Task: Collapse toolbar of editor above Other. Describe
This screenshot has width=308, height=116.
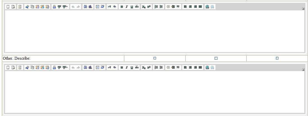Action: 304,9
